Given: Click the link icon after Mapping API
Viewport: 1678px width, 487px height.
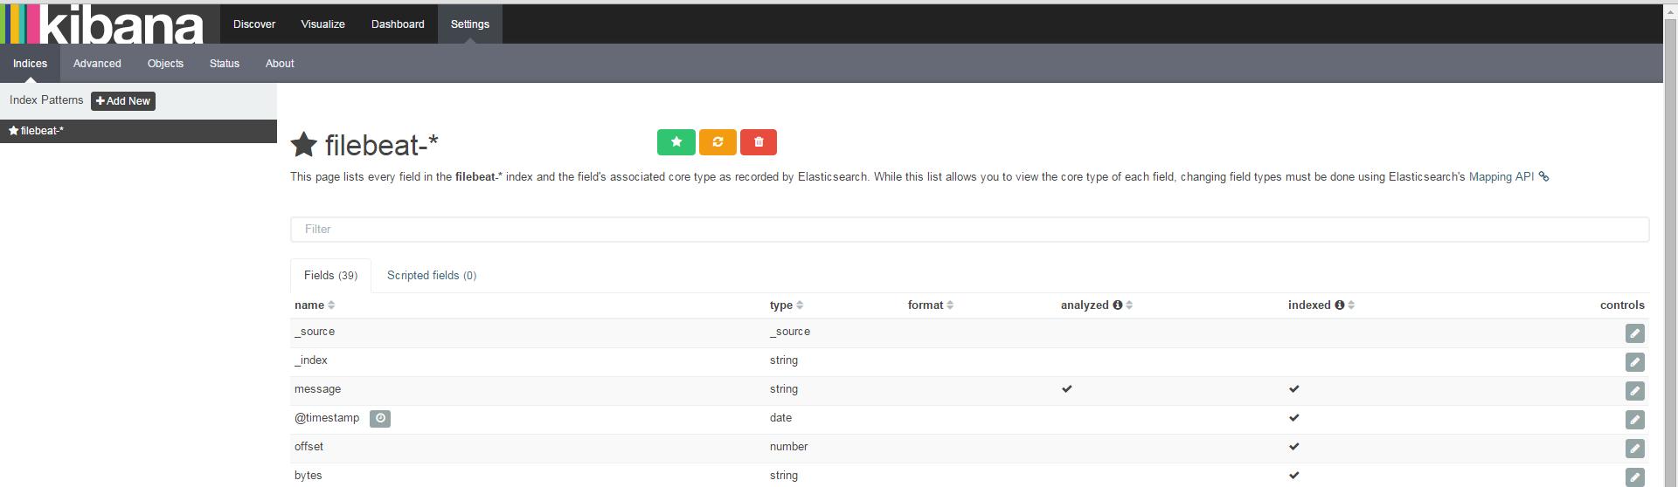Looking at the screenshot, I should (x=1544, y=177).
